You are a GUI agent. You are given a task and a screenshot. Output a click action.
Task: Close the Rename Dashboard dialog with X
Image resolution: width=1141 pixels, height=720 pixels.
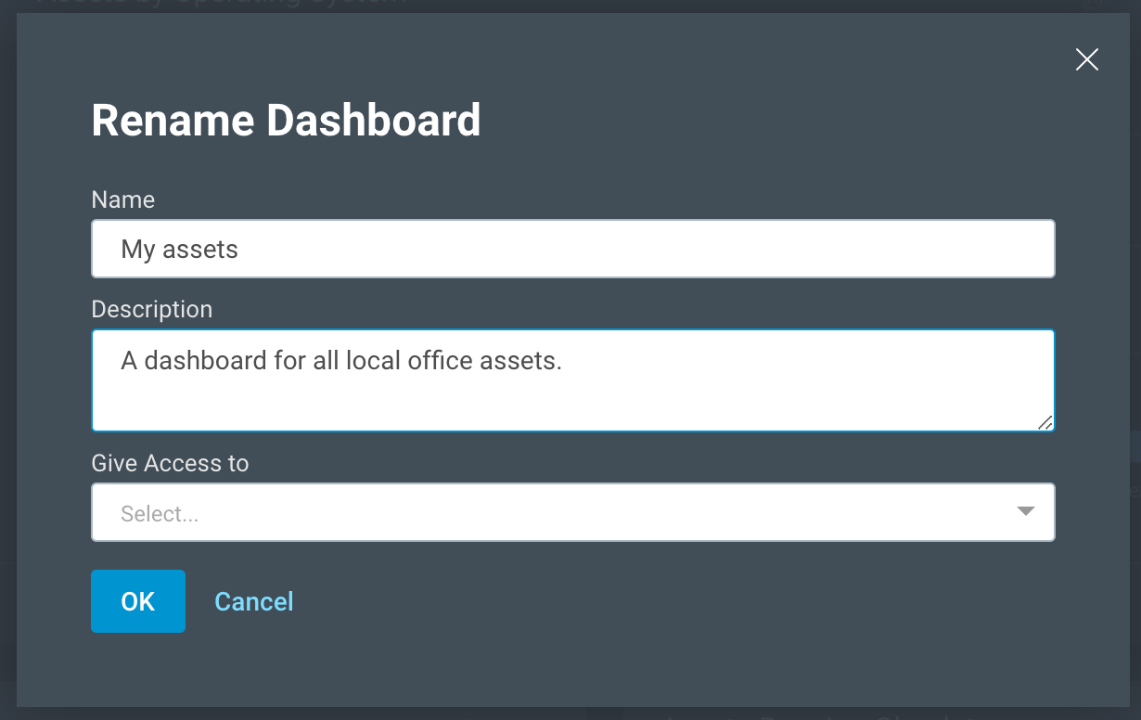pos(1086,60)
